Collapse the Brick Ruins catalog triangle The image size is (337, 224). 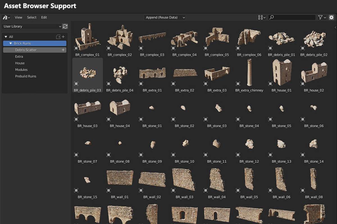click(11, 43)
